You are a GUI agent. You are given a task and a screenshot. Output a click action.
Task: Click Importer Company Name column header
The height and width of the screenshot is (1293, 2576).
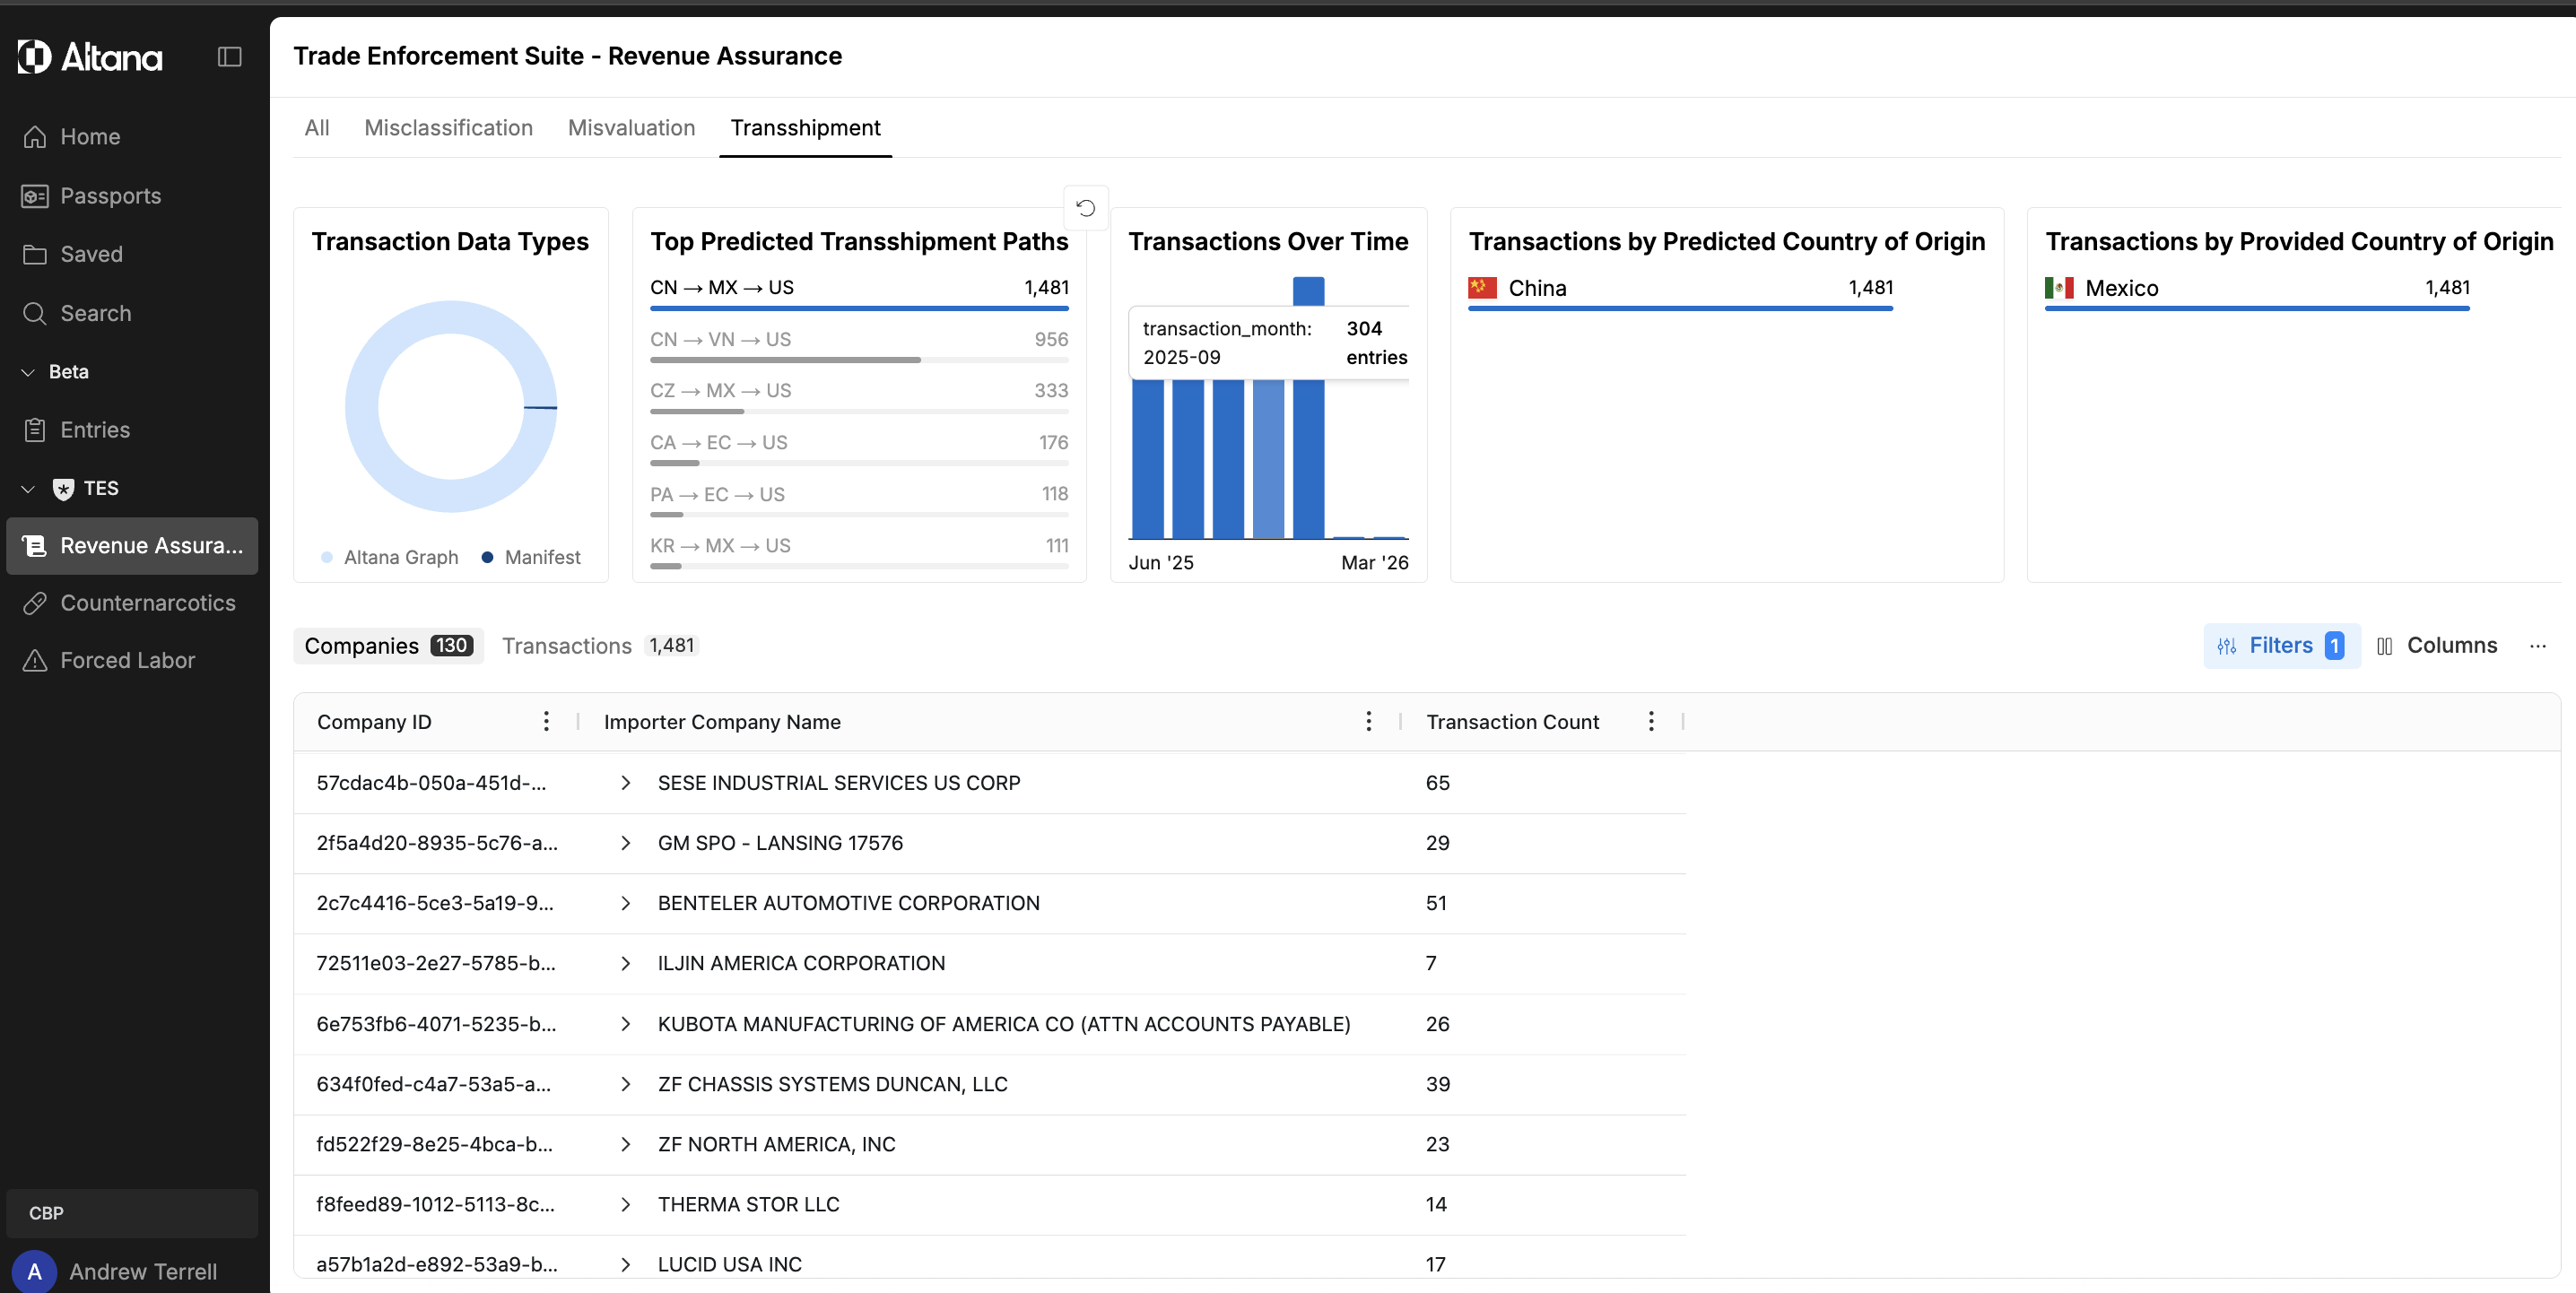722,722
